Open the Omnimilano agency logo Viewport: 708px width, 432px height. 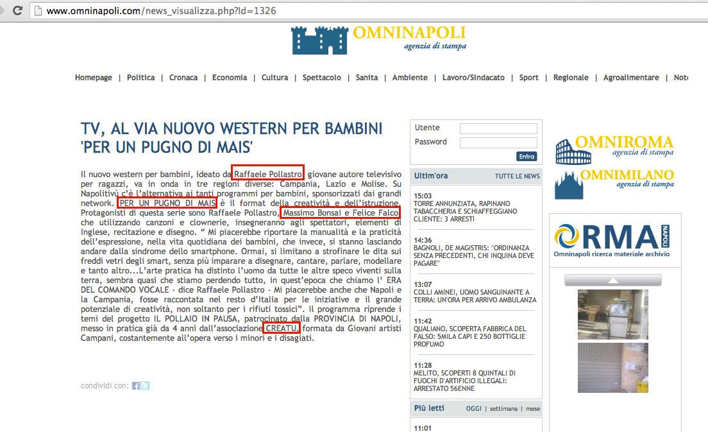[x=614, y=184]
